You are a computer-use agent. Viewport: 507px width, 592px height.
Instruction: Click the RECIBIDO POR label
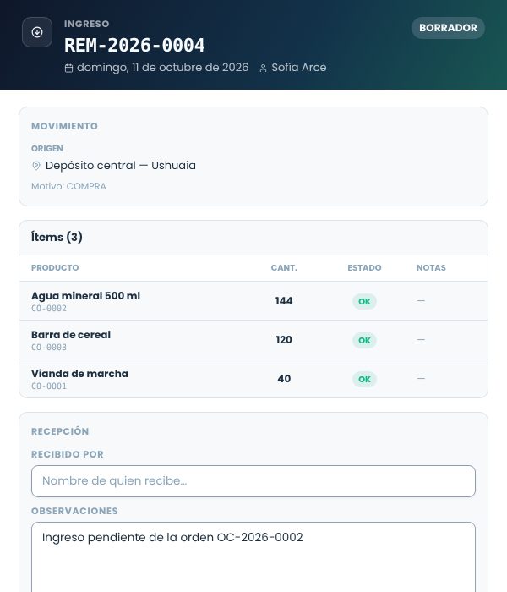(68, 454)
